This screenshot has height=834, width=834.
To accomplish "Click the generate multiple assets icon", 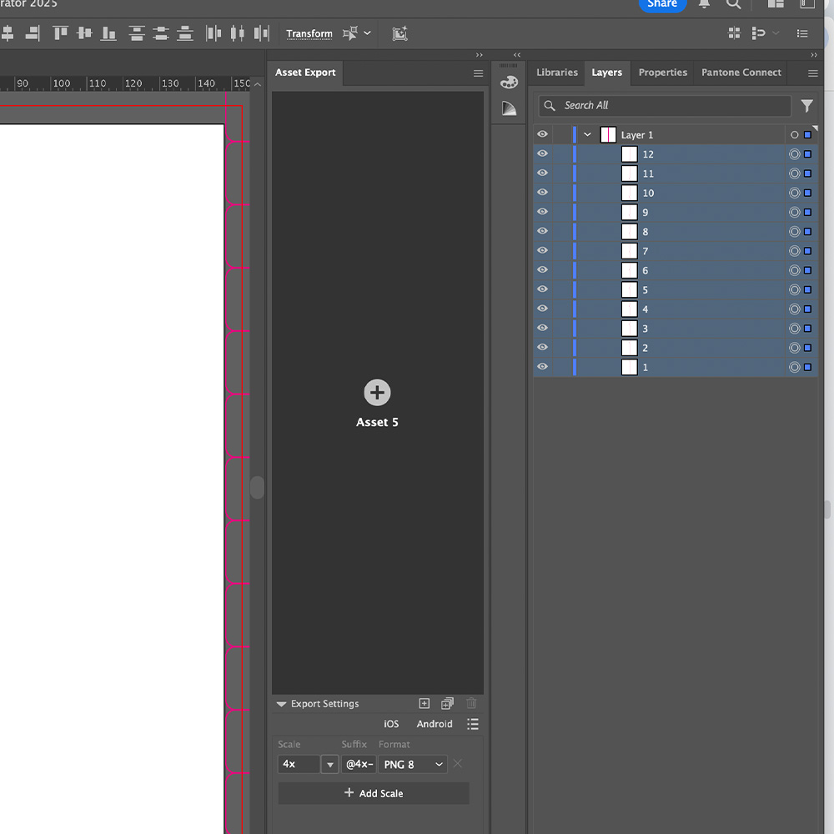I will [x=447, y=703].
